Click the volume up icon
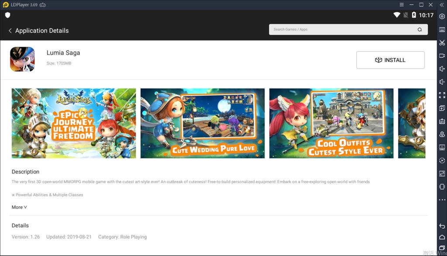The width and height of the screenshot is (447, 256). pyautogui.click(x=442, y=69)
